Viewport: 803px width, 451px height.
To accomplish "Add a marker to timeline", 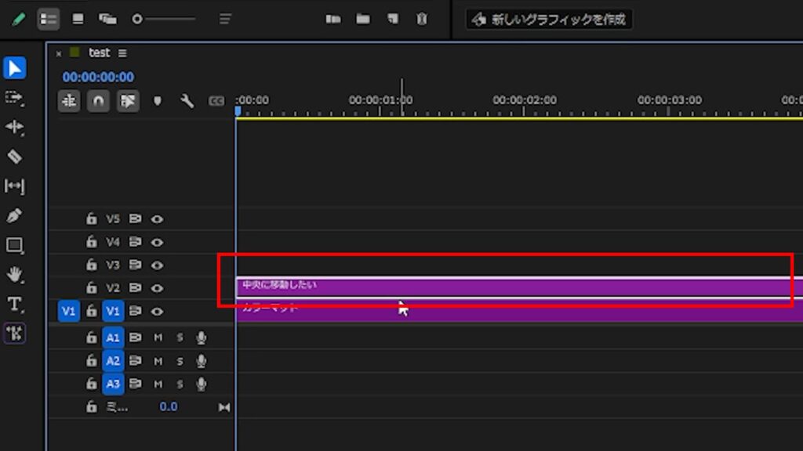I will (x=157, y=101).
